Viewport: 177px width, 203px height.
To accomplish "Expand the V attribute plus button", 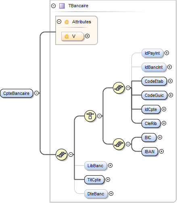I will [x=87, y=36].
